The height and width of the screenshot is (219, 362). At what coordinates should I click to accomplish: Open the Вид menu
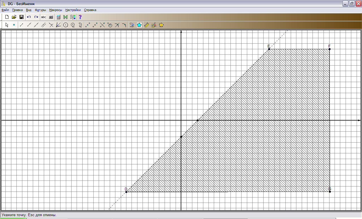click(29, 10)
